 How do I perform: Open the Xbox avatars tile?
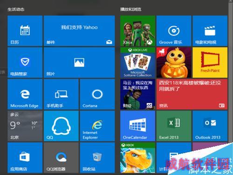[x=137, y=31]
